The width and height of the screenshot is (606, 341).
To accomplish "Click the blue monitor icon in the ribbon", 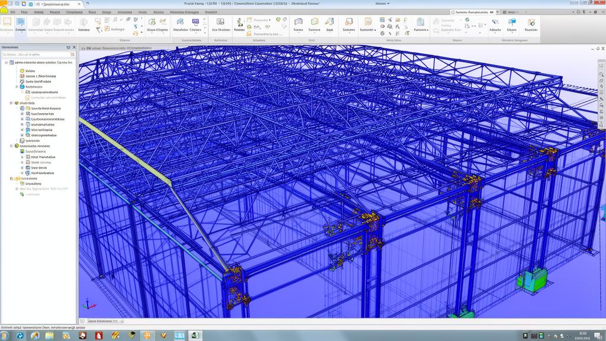I will click(20, 22).
